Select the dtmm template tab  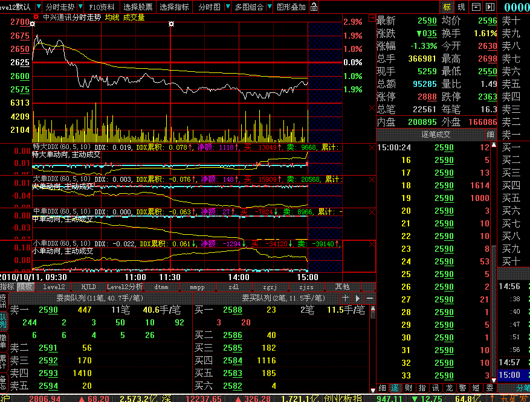[161, 287]
